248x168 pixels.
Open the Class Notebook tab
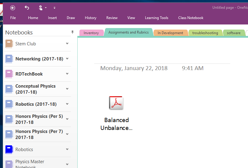[191, 18]
